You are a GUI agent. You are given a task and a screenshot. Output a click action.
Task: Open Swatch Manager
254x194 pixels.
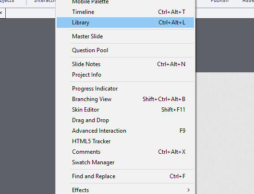click(125, 162)
